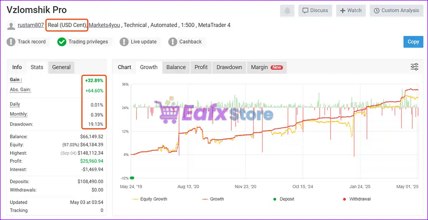Switch to the Stats tab
The height and width of the screenshot is (220, 428).
(x=37, y=67)
